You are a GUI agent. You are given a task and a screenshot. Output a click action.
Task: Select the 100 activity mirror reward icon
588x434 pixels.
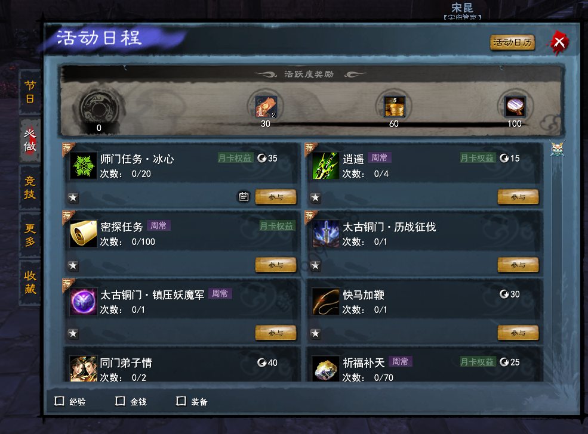coord(515,107)
